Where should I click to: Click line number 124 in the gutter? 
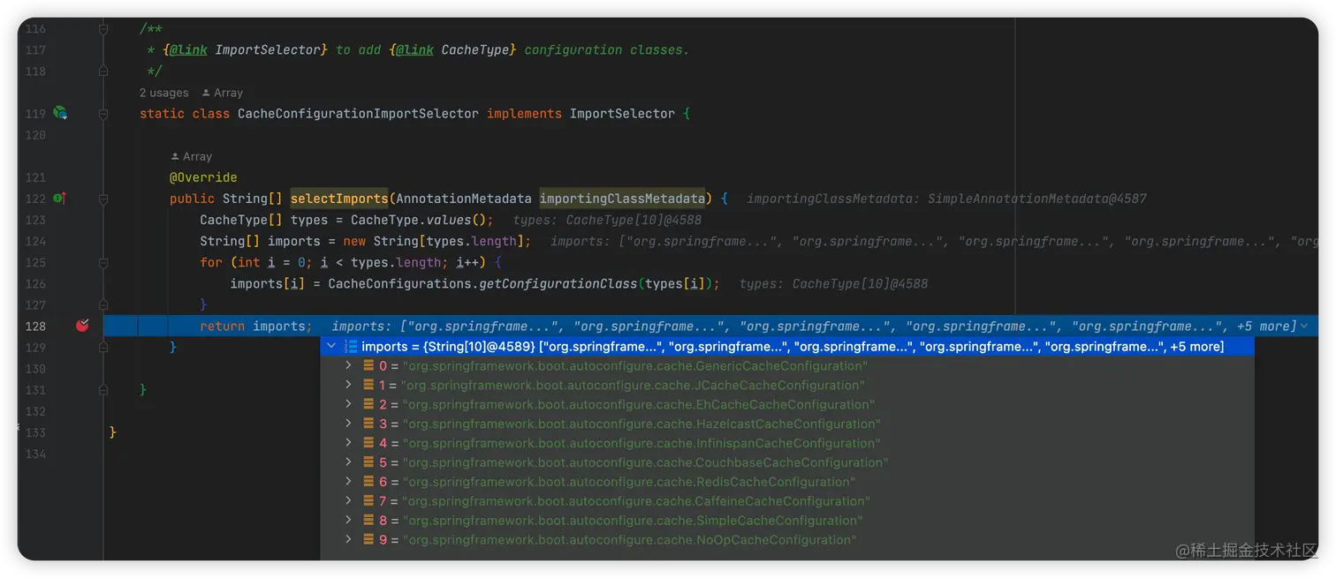click(x=34, y=241)
